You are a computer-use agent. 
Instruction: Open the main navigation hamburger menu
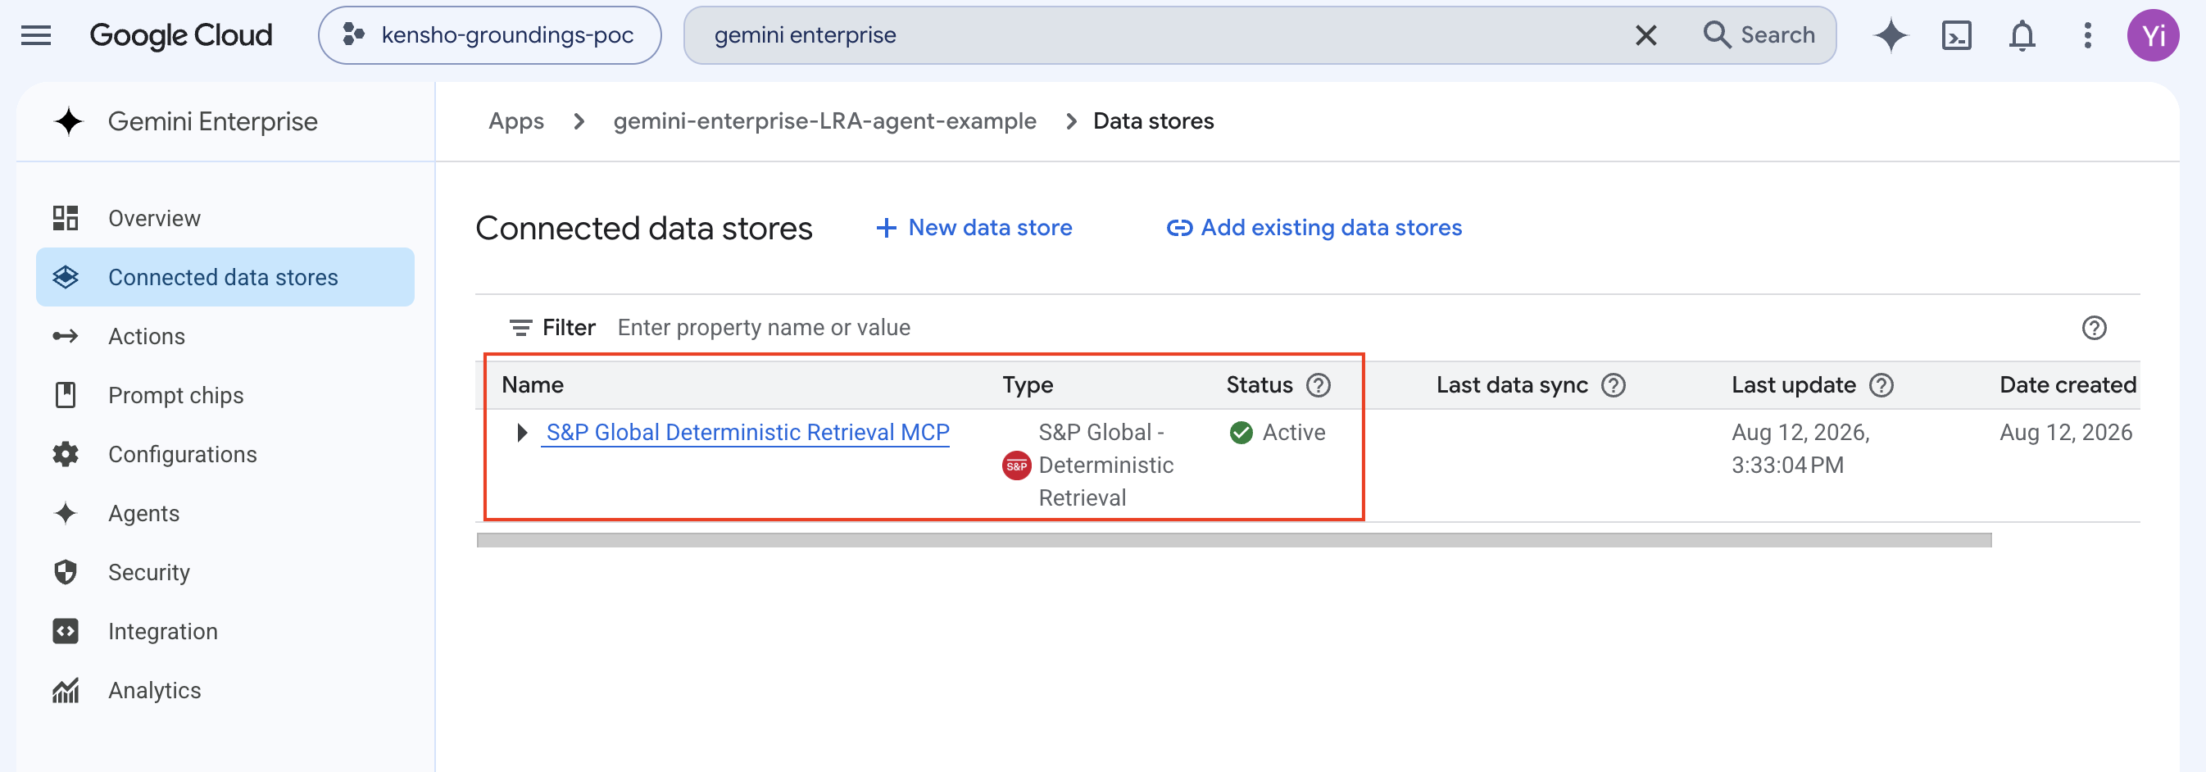tap(36, 35)
